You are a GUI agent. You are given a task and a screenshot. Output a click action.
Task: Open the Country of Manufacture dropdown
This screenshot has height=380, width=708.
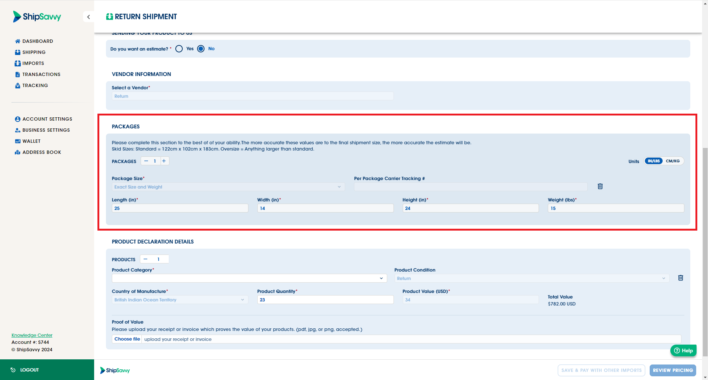click(179, 300)
